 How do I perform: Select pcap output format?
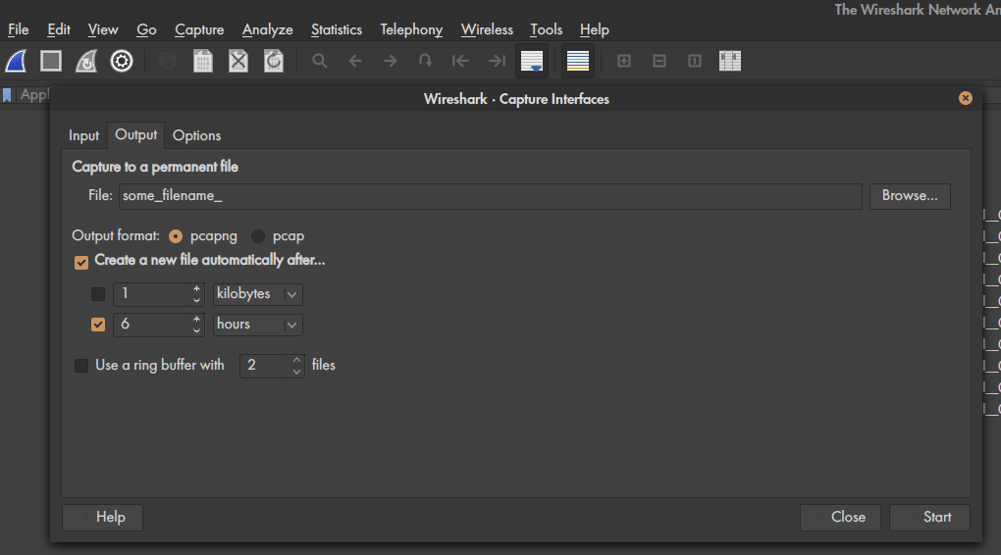(x=258, y=236)
